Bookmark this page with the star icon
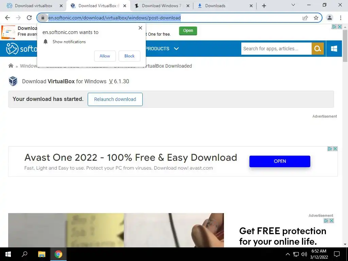Screen dimensions: 348x261 316,18
